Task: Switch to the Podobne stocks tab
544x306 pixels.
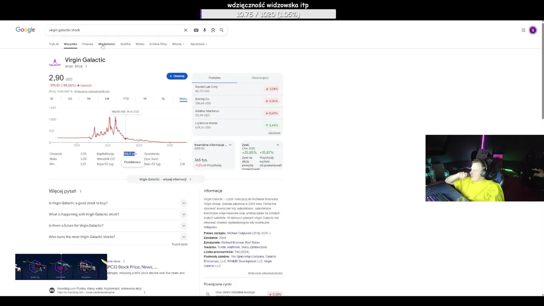Action: (x=215, y=78)
